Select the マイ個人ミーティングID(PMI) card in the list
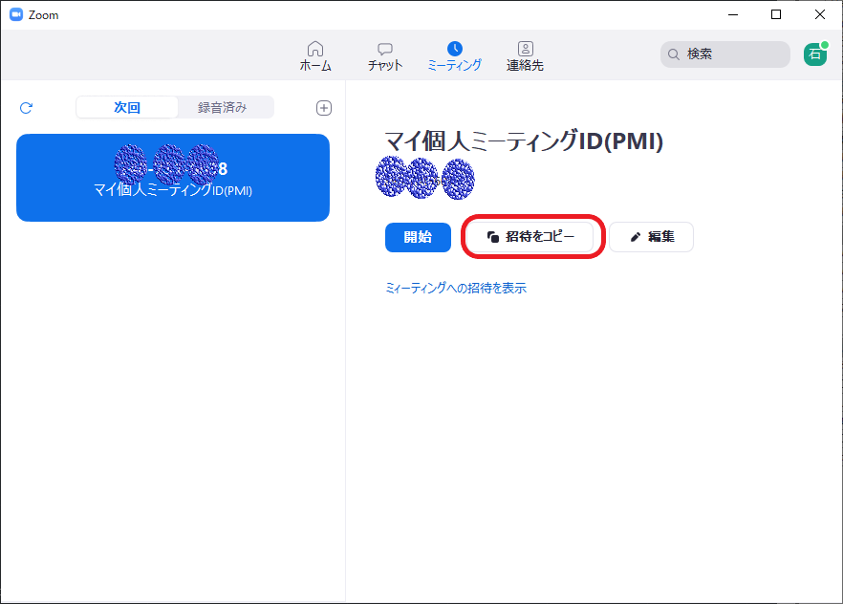Image resolution: width=843 pixels, height=604 pixels. [x=173, y=178]
